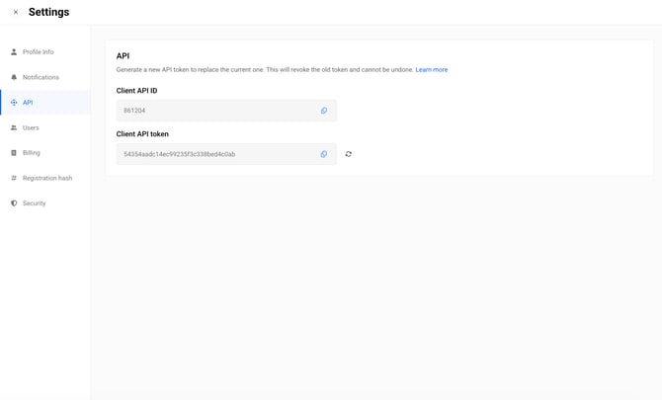Click the Billing receipt icon
The height and width of the screenshot is (400, 662).
(14, 153)
